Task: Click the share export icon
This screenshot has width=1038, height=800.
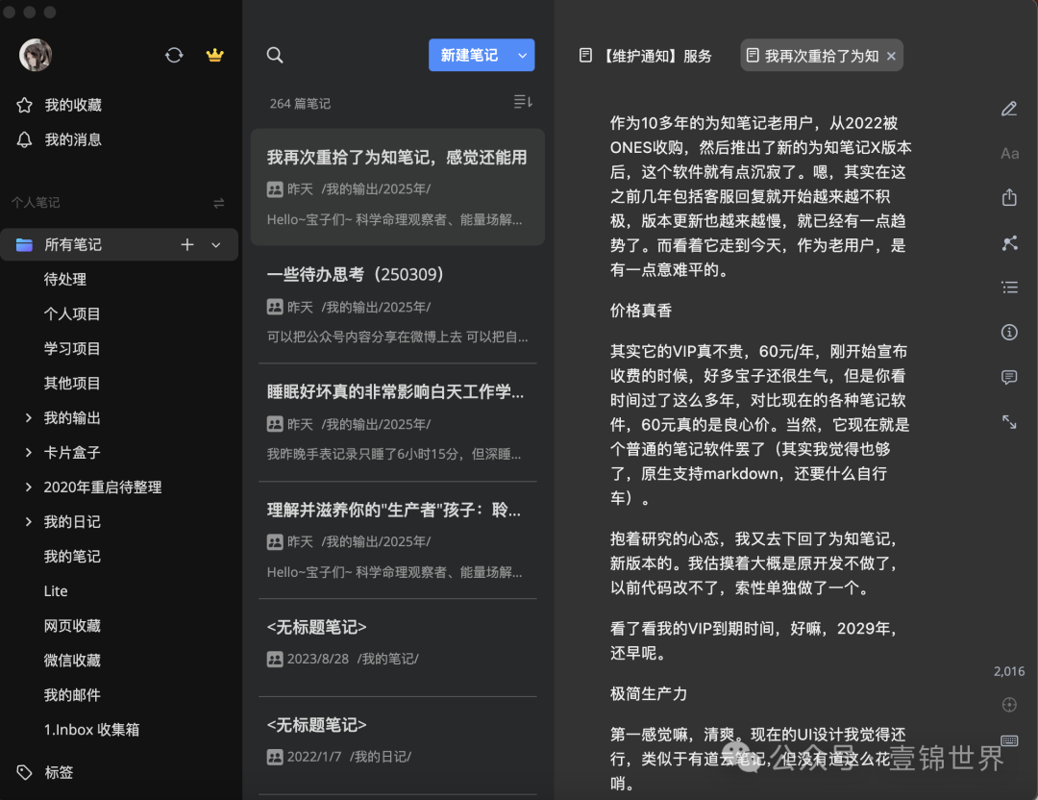Action: pyautogui.click(x=1009, y=197)
